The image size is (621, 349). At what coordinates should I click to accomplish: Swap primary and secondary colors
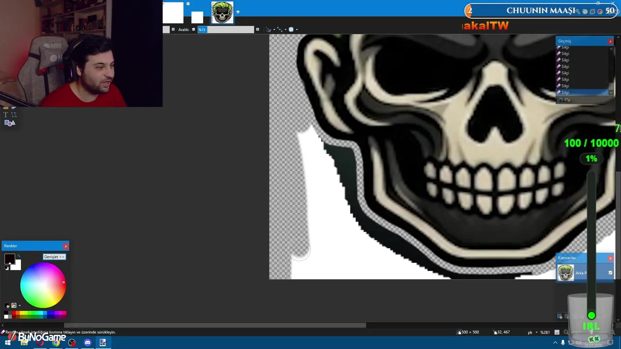(18, 256)
